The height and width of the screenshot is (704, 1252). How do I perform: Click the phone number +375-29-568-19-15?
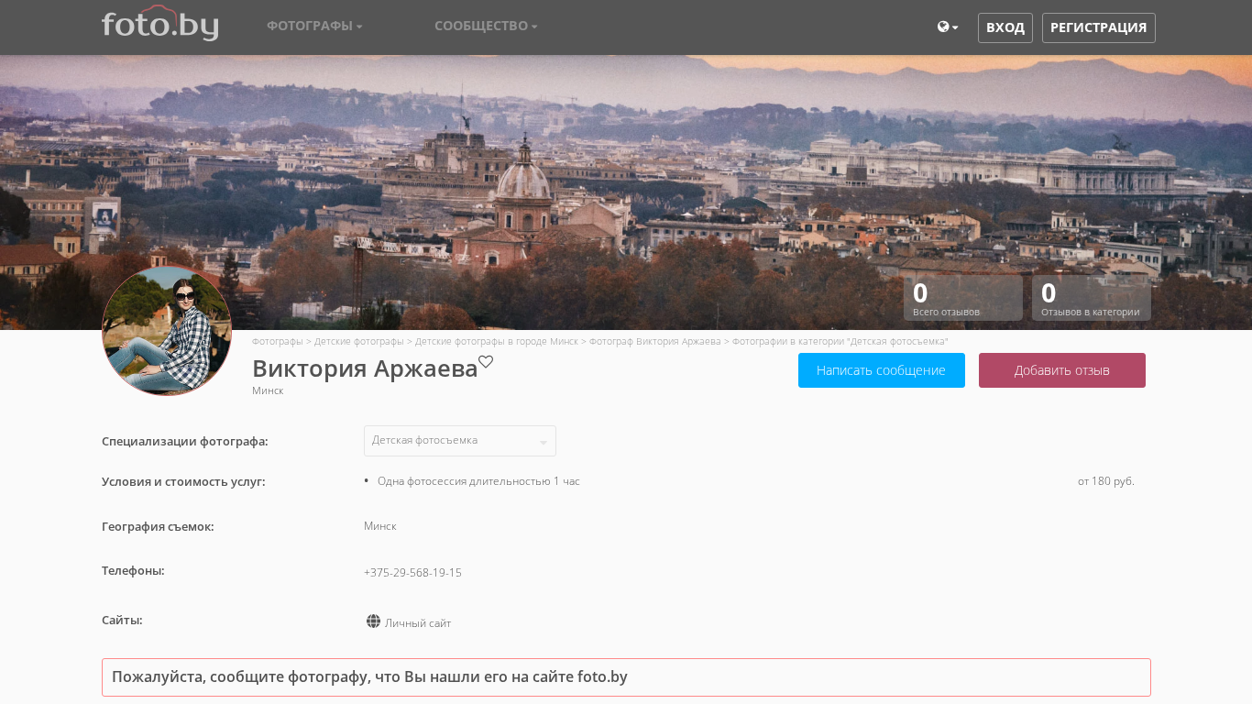point(412,573)
